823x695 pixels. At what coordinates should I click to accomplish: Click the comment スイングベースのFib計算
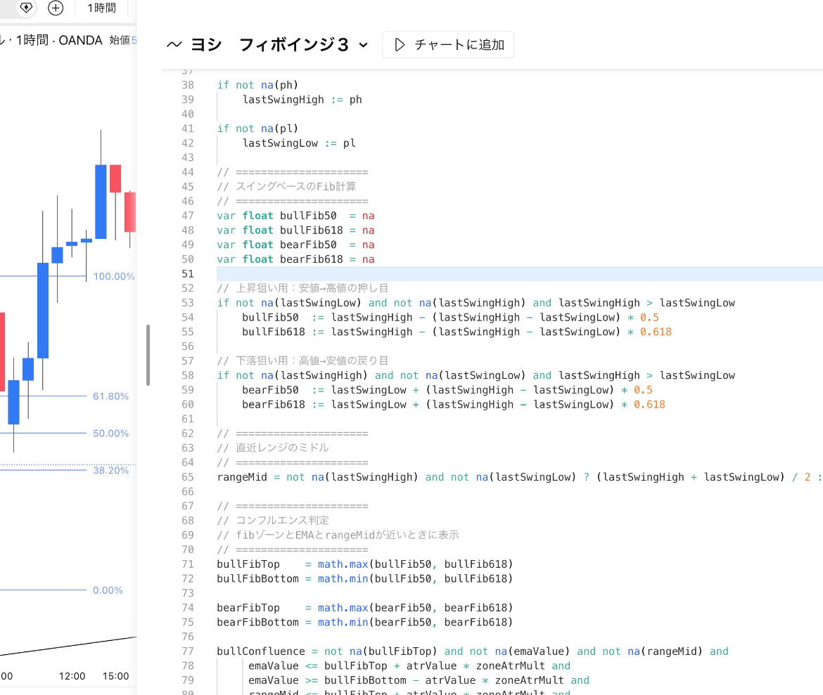286,187
